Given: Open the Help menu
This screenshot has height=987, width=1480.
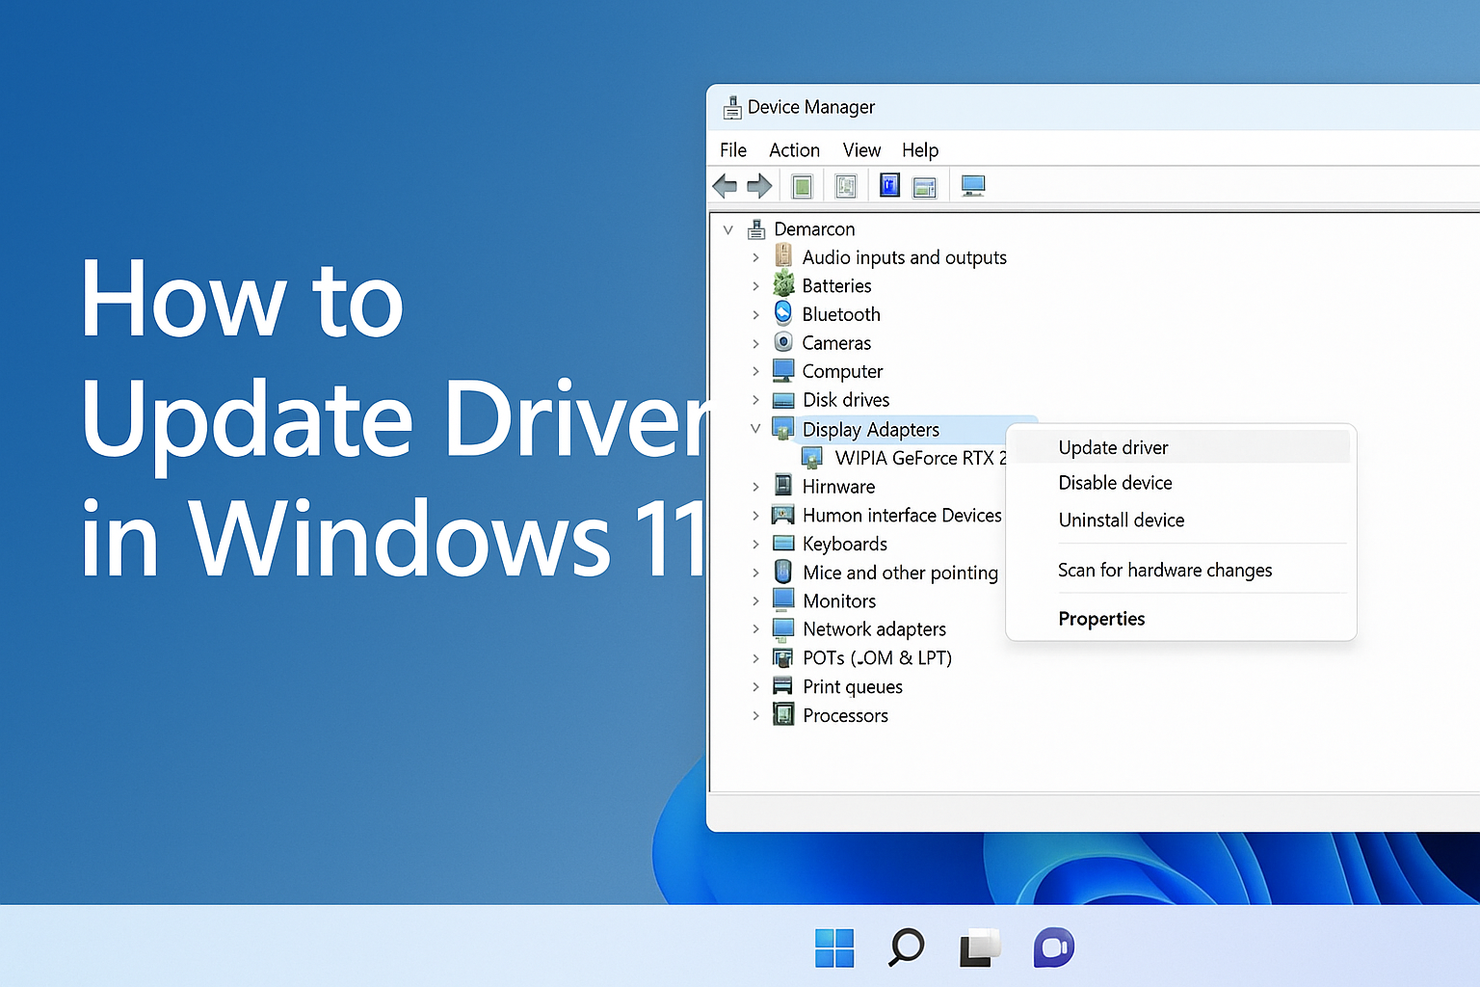Looking at the screenshot, I should click(920, 150).
